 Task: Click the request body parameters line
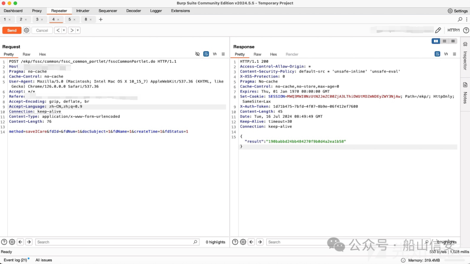pyautogui.click(x=99, y=131)
